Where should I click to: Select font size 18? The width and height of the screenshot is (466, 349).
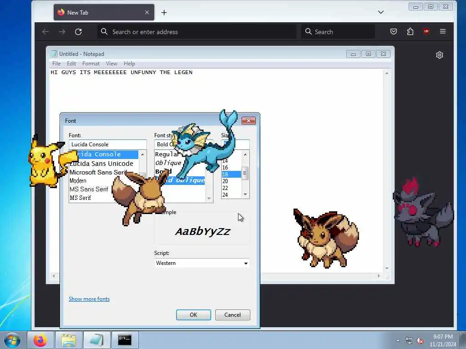231,174
